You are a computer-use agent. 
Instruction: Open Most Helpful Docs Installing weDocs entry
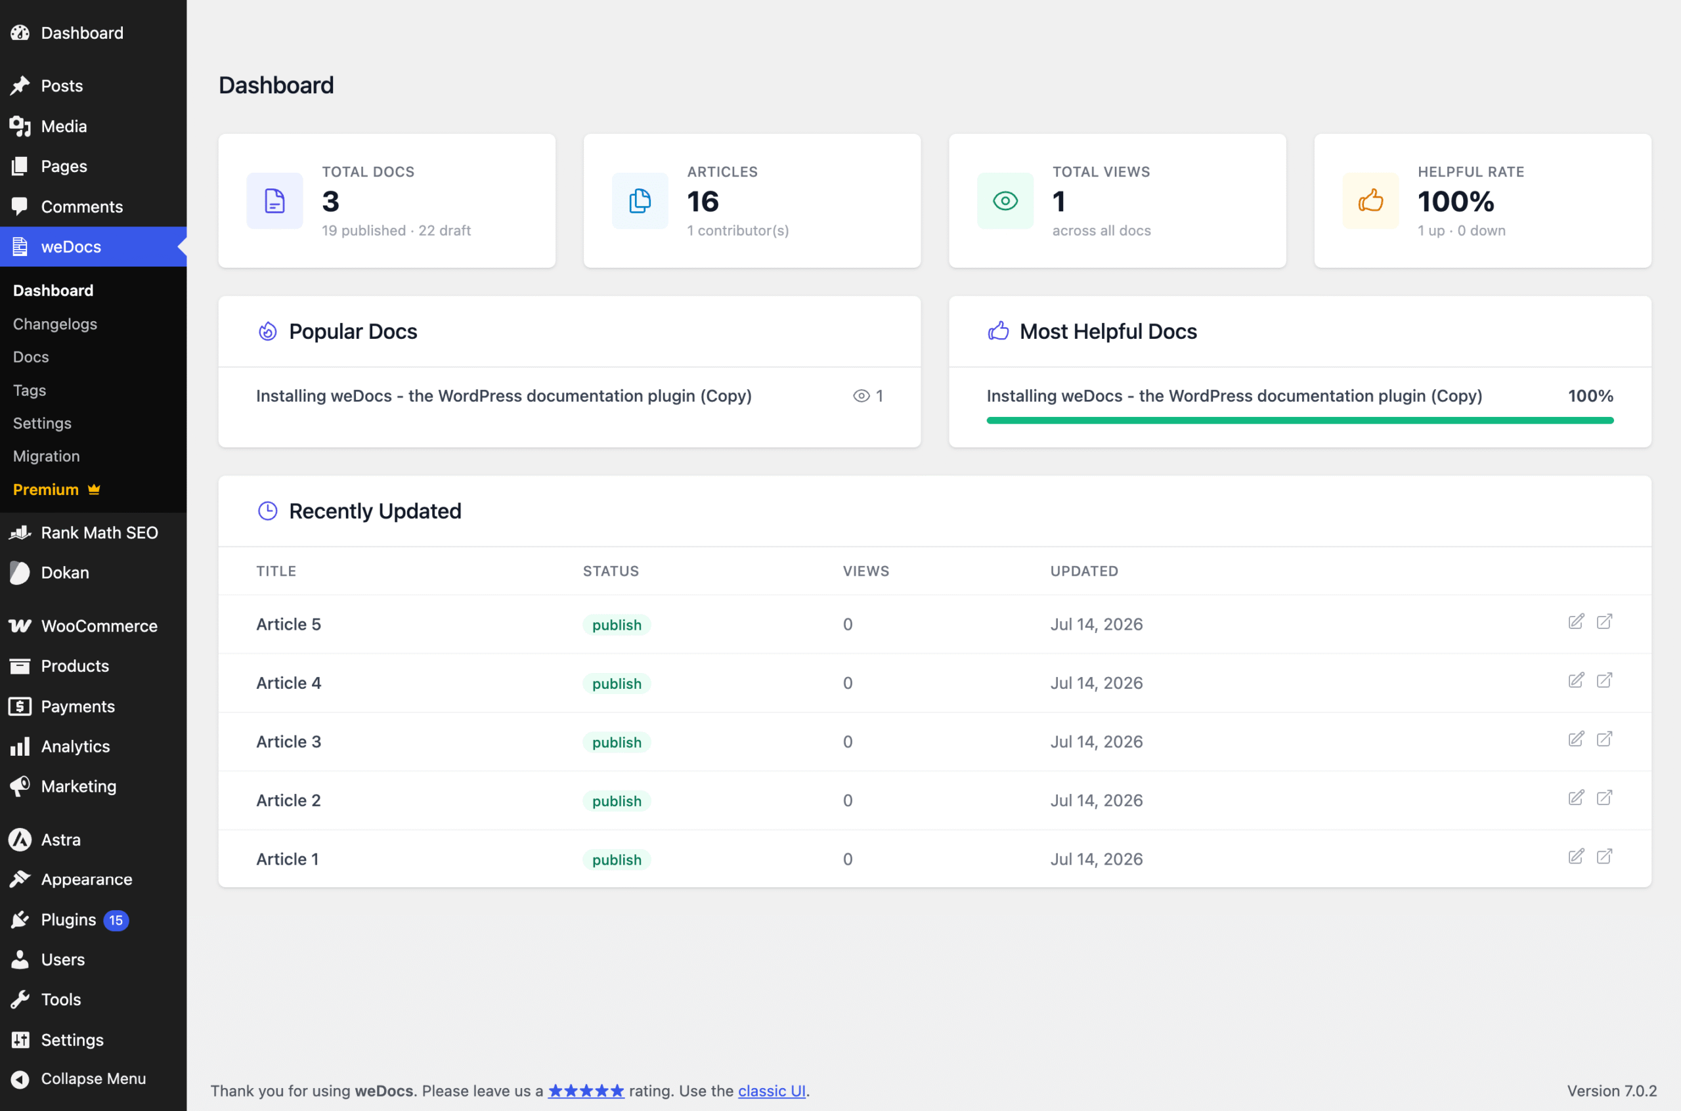pos(1234,395)
